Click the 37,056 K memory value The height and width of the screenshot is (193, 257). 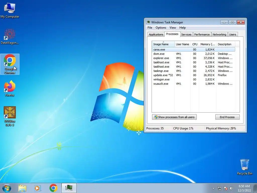tap(209, 58)
